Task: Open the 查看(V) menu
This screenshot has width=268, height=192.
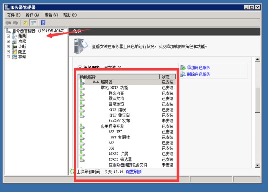Action: (51, 15)
